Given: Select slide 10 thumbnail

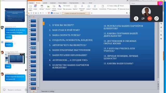Looking at the screenshot, I should pyautogui.click(x=33, y=30).
